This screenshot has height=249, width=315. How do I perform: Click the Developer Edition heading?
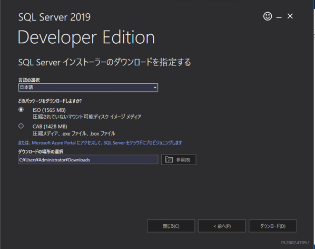(86, 37)
